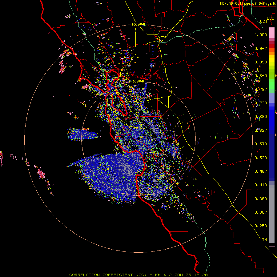The width and height of the screenshot is (277, 277).
Task: Pick the pink band on color scale
Action: click(272, 33)
